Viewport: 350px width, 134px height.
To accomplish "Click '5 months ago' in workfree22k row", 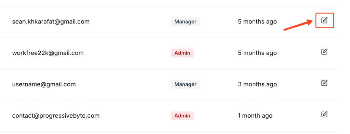I will (257, 53).
